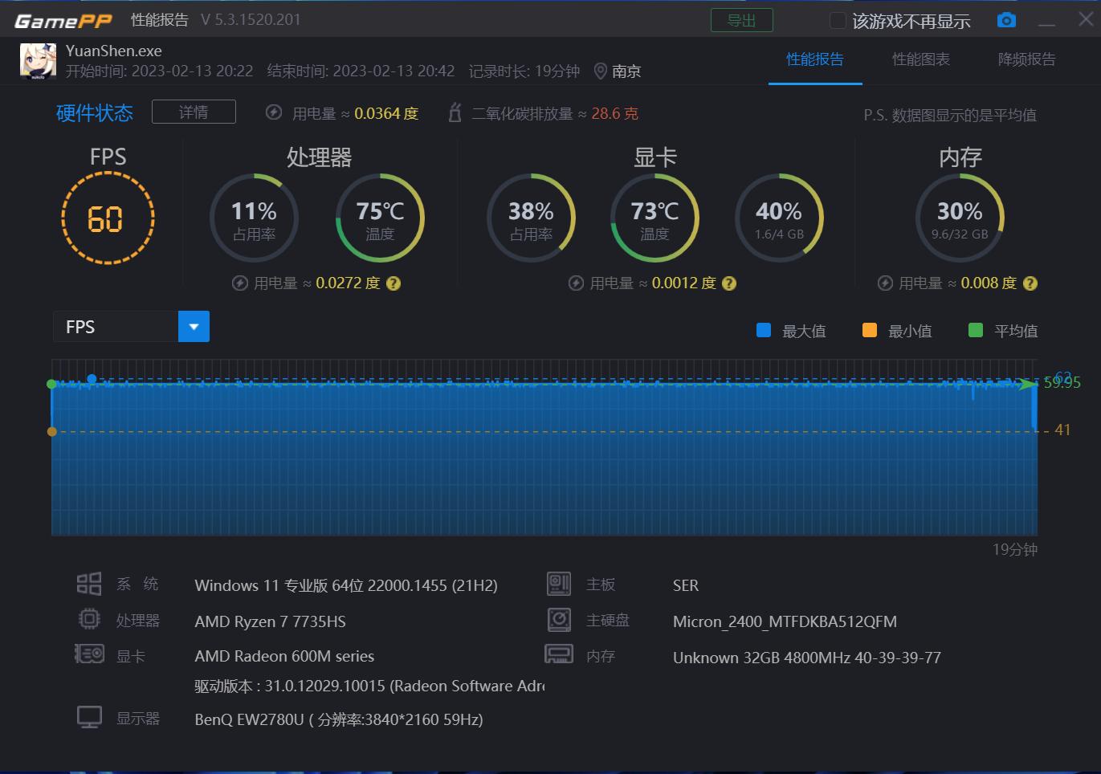The height and width of the screenshot is (774, 1101).
Task: Click the 系统 system info icon
Action: coord(89,583)
